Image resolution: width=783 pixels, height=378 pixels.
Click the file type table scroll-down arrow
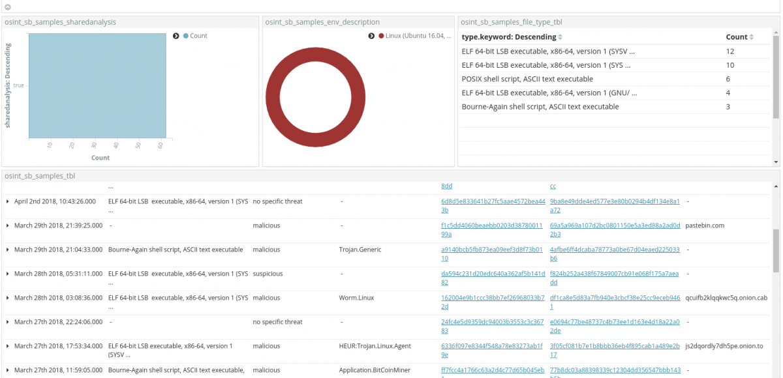coord(776,162)
